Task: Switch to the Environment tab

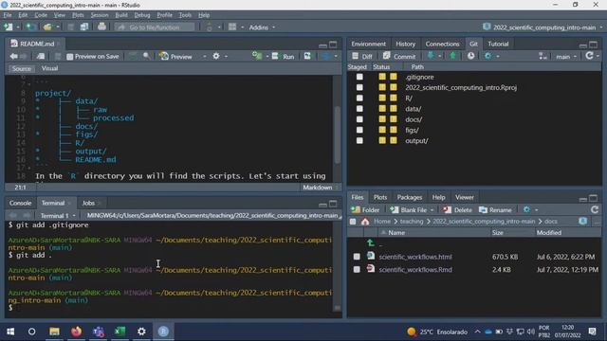Action: [368, 45]
